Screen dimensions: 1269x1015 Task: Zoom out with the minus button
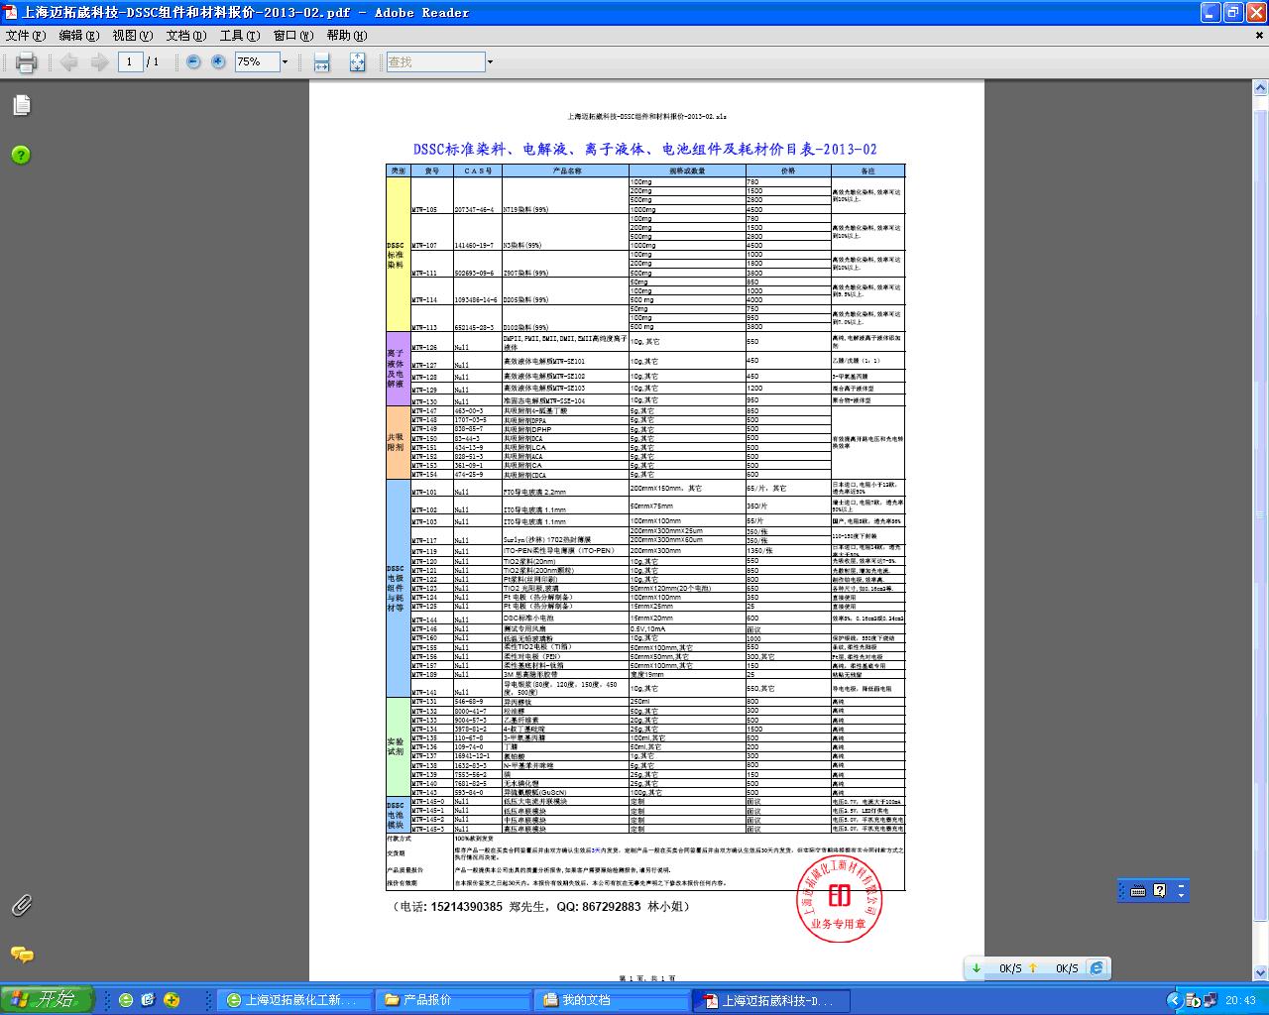coord(193,61)
